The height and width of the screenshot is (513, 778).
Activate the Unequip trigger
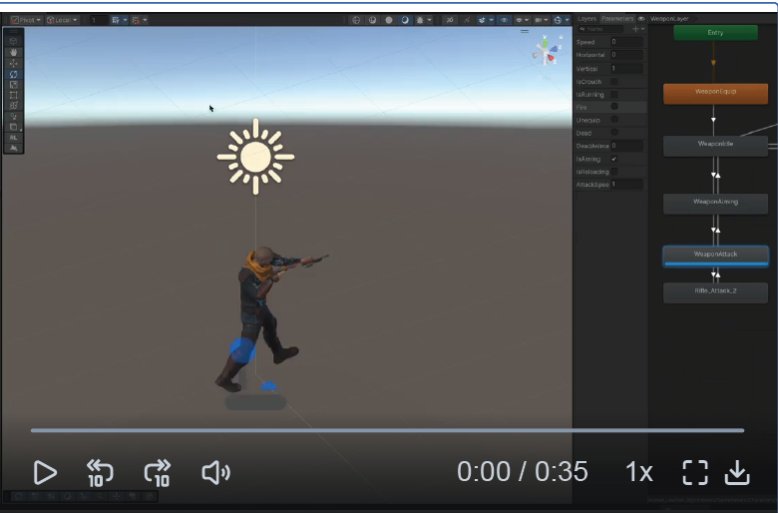coord(614,120)
